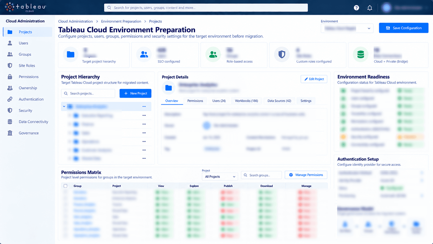The height and width of the screenshot is (244, 433).
Task: Open the All Projects dropdown
Action: (x=220, y=177)
